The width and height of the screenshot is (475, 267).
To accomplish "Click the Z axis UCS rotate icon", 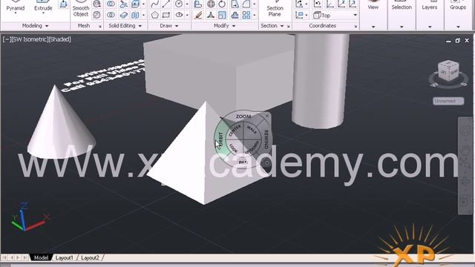I will 341,4.
